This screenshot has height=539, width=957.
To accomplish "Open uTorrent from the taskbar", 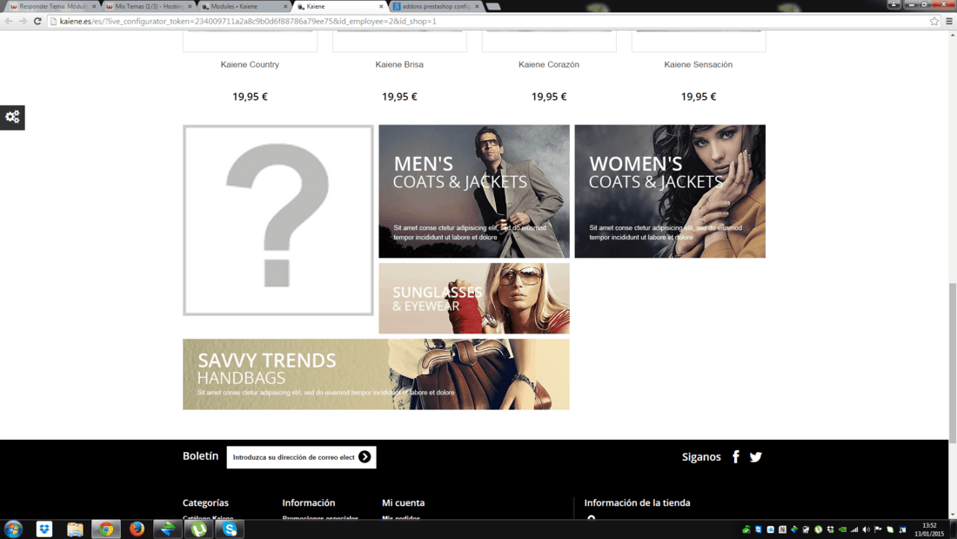I will tap(199, 529).
